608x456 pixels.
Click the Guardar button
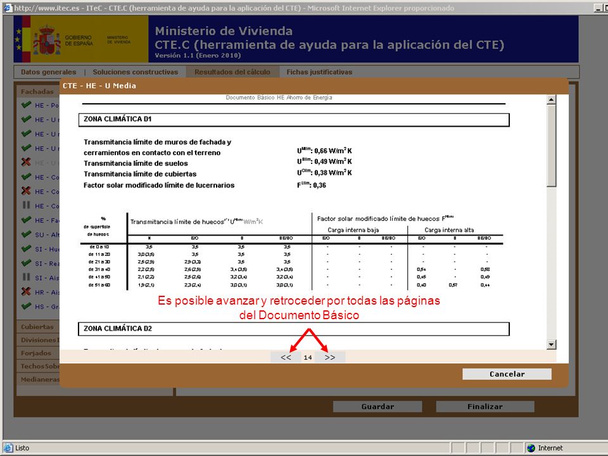coord(377,407)
